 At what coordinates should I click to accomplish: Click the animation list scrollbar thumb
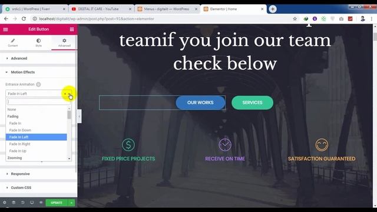coord(69,114)
